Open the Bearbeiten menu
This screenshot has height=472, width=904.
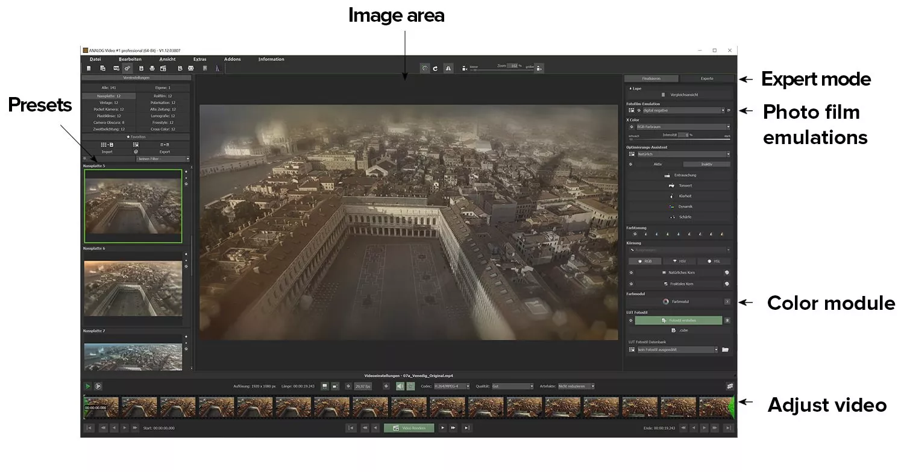(130, 59)
